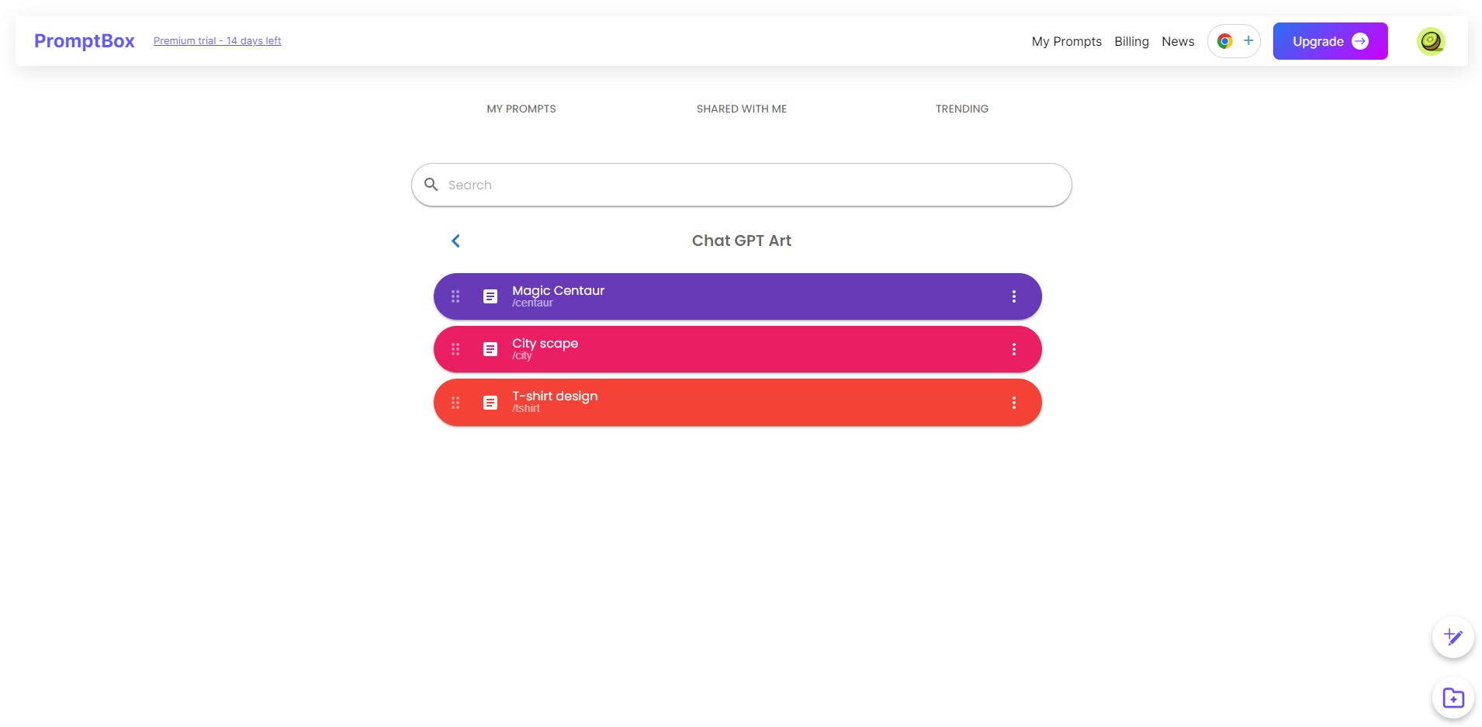Screen dimensions: 1482x727
Task: Open the three-dot menu for City scape
Action: pyautogui.click(x=1013, y=349)
